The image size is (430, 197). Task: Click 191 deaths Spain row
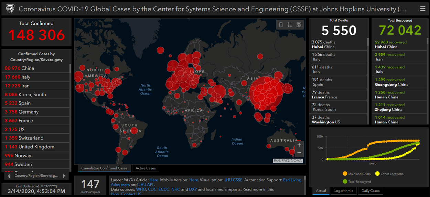pyautogui.click(x=338, y=82)
